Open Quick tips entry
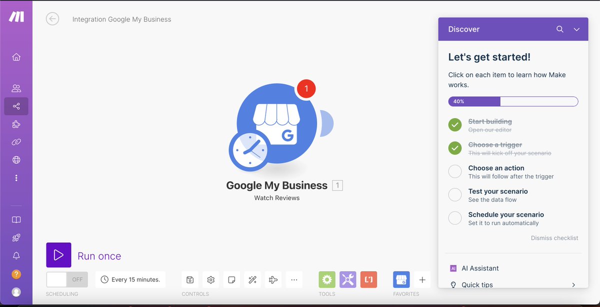The image size is (600, 307). [x=513, y=285]
